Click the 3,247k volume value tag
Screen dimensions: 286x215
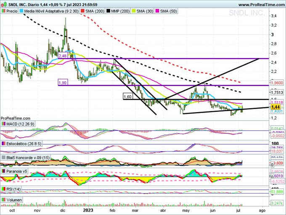277,203
